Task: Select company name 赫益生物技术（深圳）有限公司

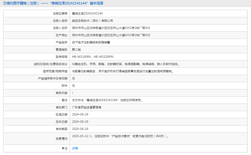Action: [x=93, y=21]
